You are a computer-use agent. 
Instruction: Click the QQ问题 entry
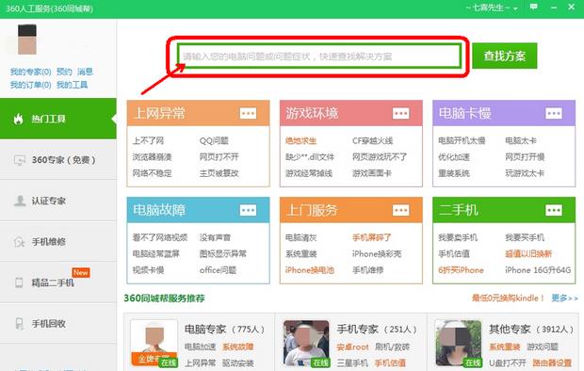(x=214, y=141)
